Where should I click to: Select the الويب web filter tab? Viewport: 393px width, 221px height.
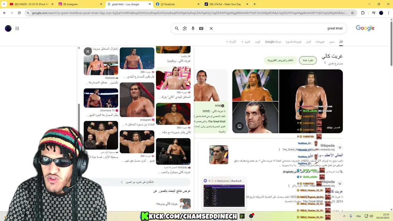[257, 42]
